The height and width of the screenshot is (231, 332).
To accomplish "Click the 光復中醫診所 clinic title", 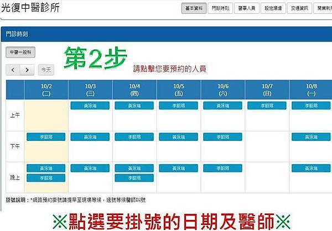I will (30, 8).
